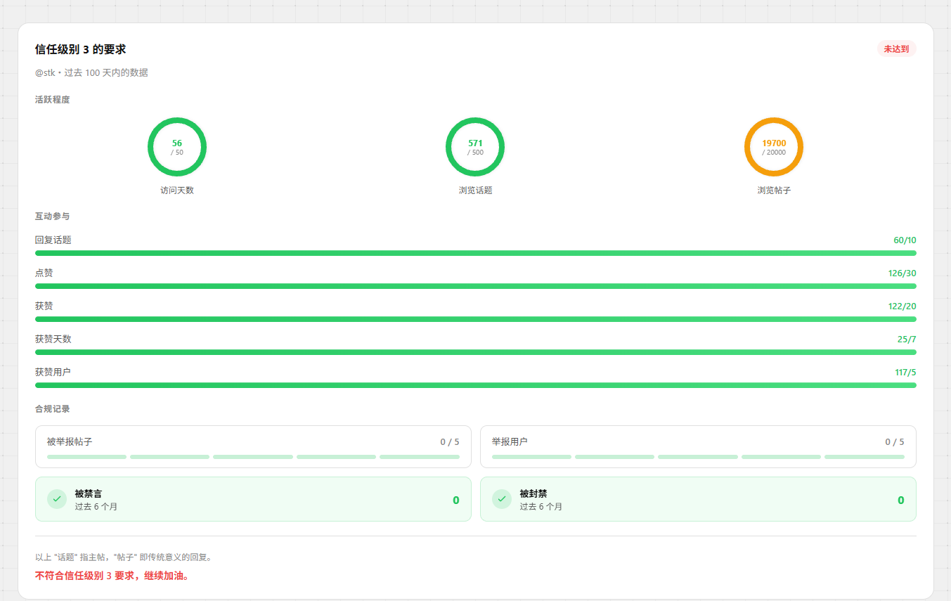The image size is (951, 601).
Task: Click the 被举报帖子 label
Action: click(x=70, y=441)
